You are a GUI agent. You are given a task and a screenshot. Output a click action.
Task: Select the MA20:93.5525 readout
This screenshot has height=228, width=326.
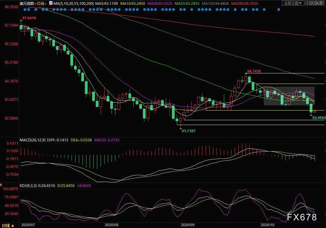pyautogui.click(x=160, y=4)
